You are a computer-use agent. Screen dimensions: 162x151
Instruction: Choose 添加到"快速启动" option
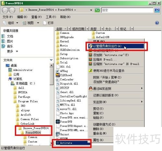point(116,82)
